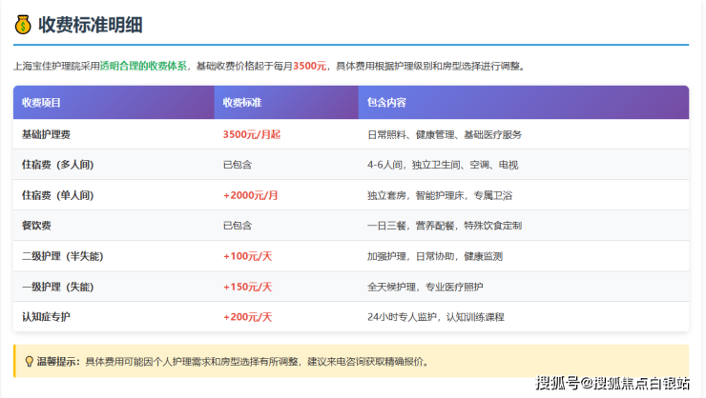Screen dimensions: 706x398
Task: Select the 包含内容 column header
Action: 386,102
